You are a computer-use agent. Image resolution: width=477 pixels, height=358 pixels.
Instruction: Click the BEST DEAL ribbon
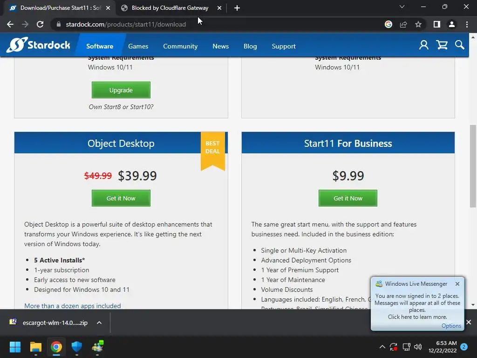coord(212,151)
